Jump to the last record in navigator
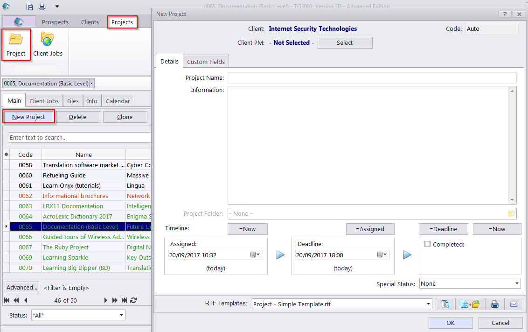This screenshot has height=332, width=528. pos(124,300)
